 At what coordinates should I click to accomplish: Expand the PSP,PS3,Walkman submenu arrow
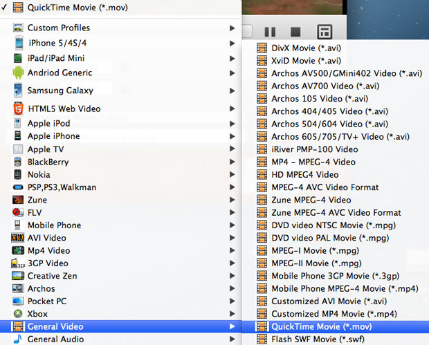tap(232, 187)
